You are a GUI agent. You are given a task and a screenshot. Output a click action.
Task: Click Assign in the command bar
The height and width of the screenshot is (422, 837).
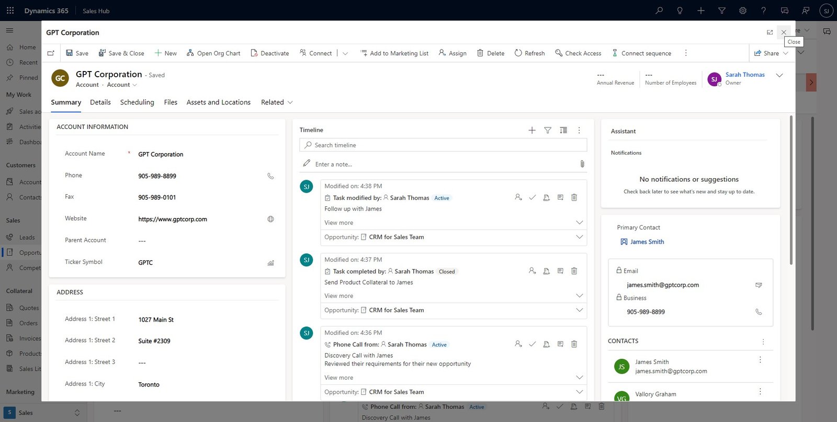point(453,53)
